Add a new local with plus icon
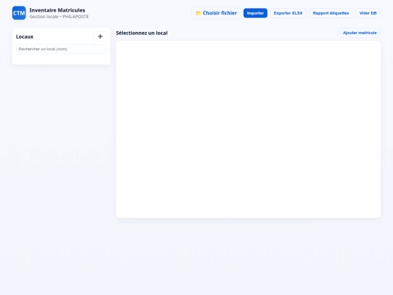Screen dimensions: 393x295 click(100, 36)
